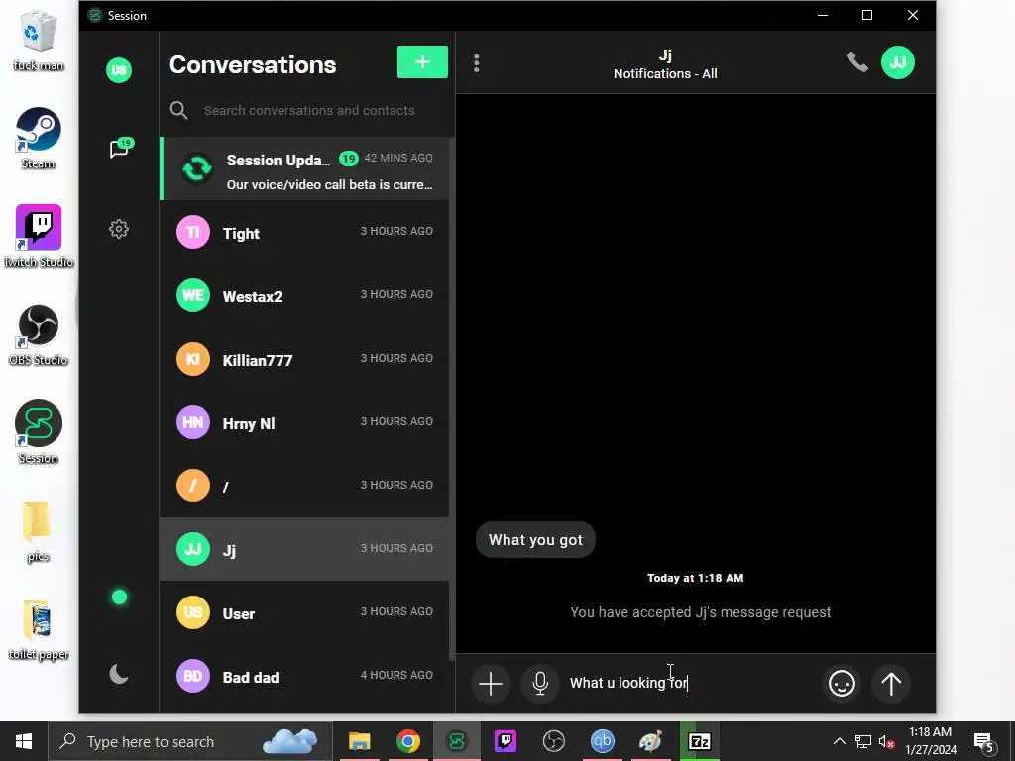Open Twitch Studio from taskbar
This screenshot has width=1015, height=761.
(505, 741)
